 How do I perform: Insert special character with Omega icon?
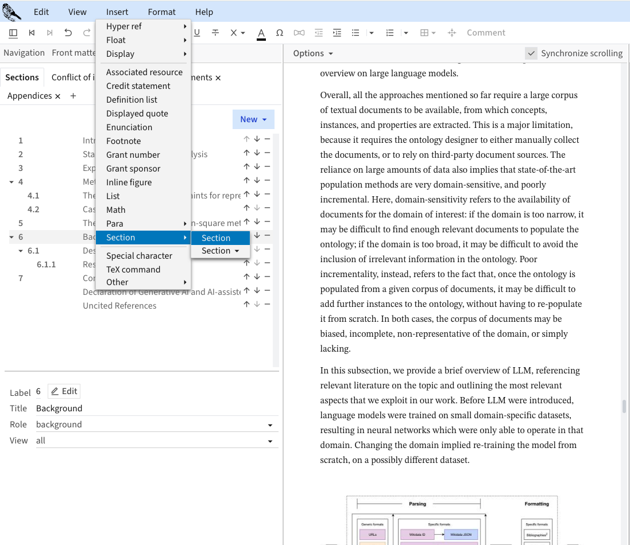280,33
